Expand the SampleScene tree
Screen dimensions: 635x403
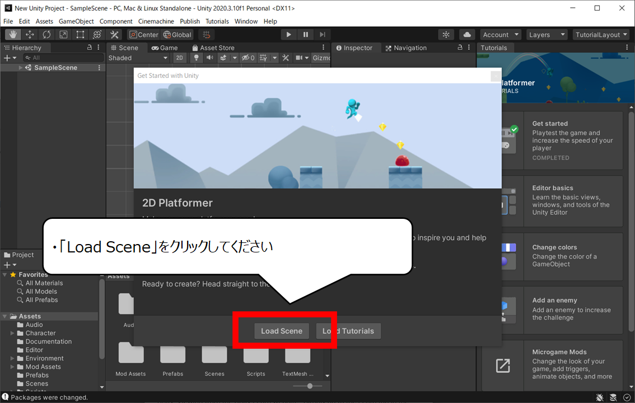[x=20, y=68]
